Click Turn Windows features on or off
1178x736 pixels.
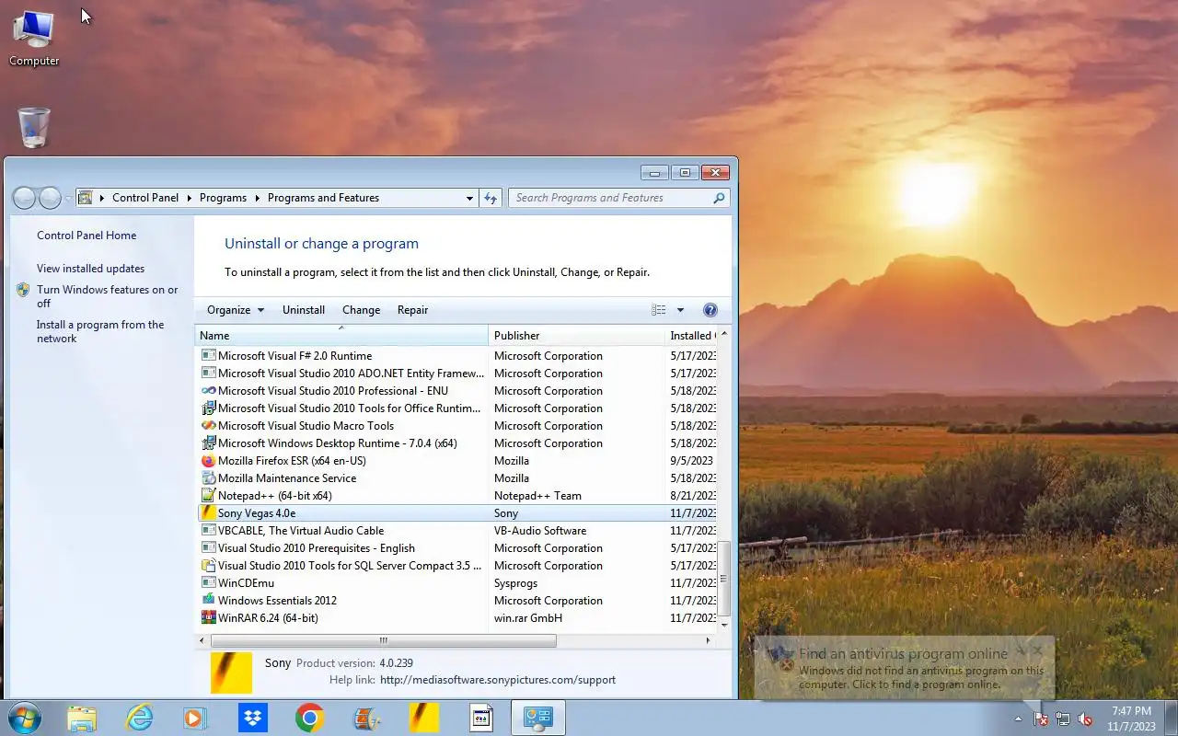click(107, 296)
